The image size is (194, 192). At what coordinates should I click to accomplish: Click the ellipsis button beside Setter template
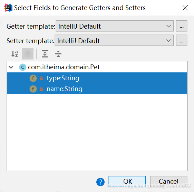click(182, 41)
